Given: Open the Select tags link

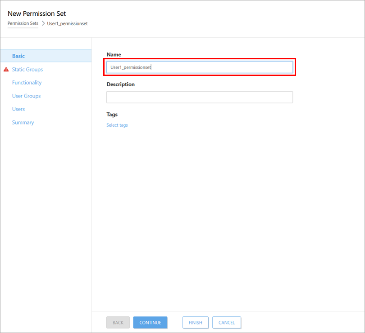Looking at the screenshot, I should click(x=117, y=125).
